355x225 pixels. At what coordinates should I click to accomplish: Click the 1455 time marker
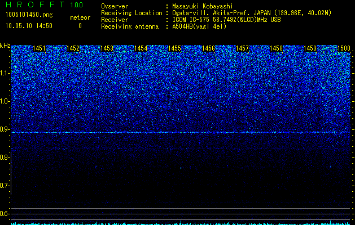(x=174, y=48)
